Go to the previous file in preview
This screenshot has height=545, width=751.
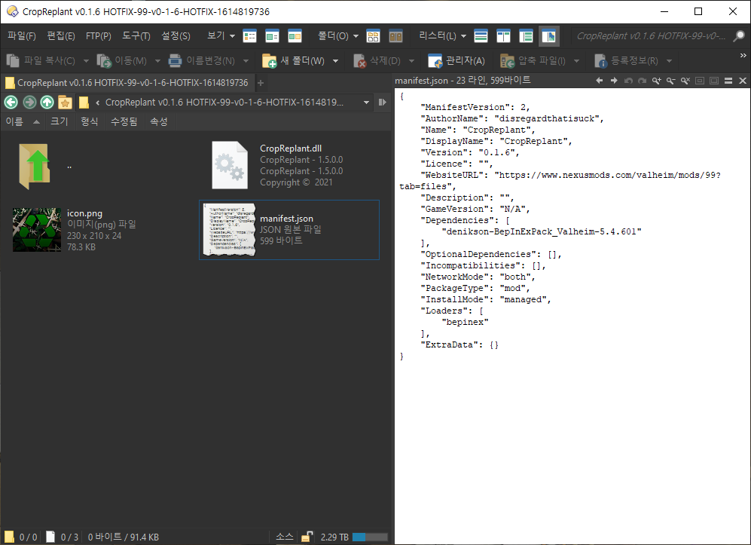point(600,81)
